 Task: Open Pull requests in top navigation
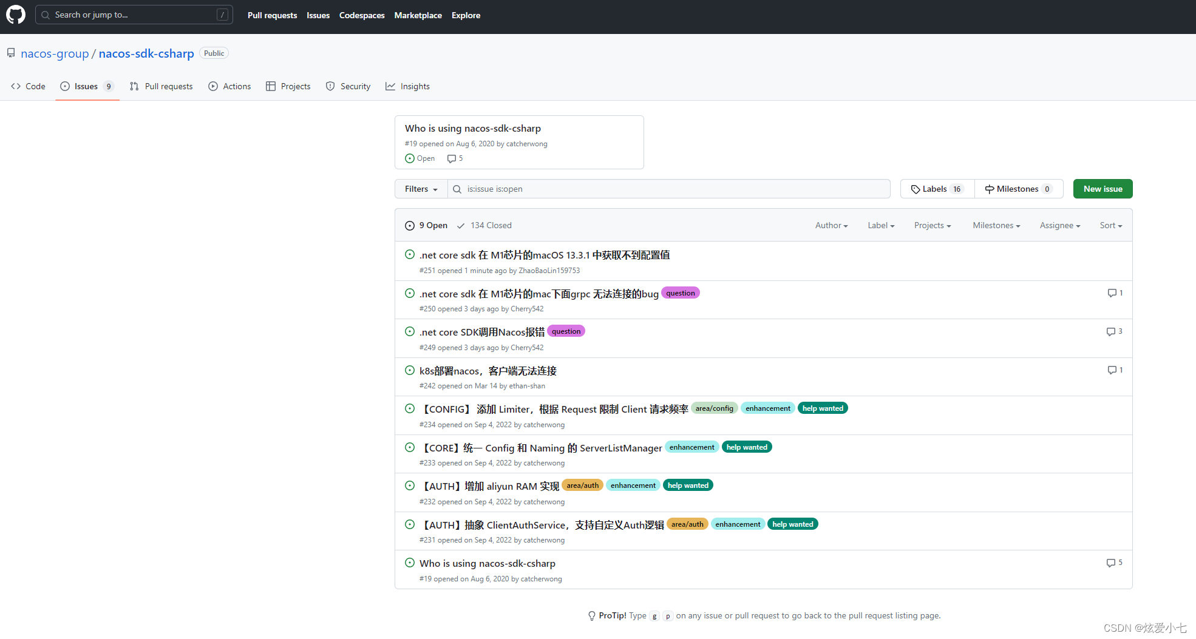273,16
